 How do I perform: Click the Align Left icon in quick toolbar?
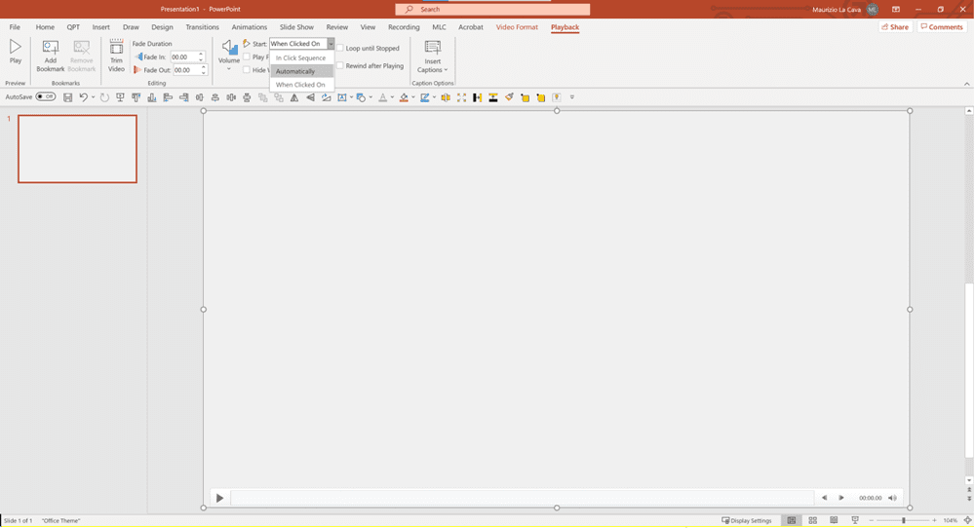168,97
